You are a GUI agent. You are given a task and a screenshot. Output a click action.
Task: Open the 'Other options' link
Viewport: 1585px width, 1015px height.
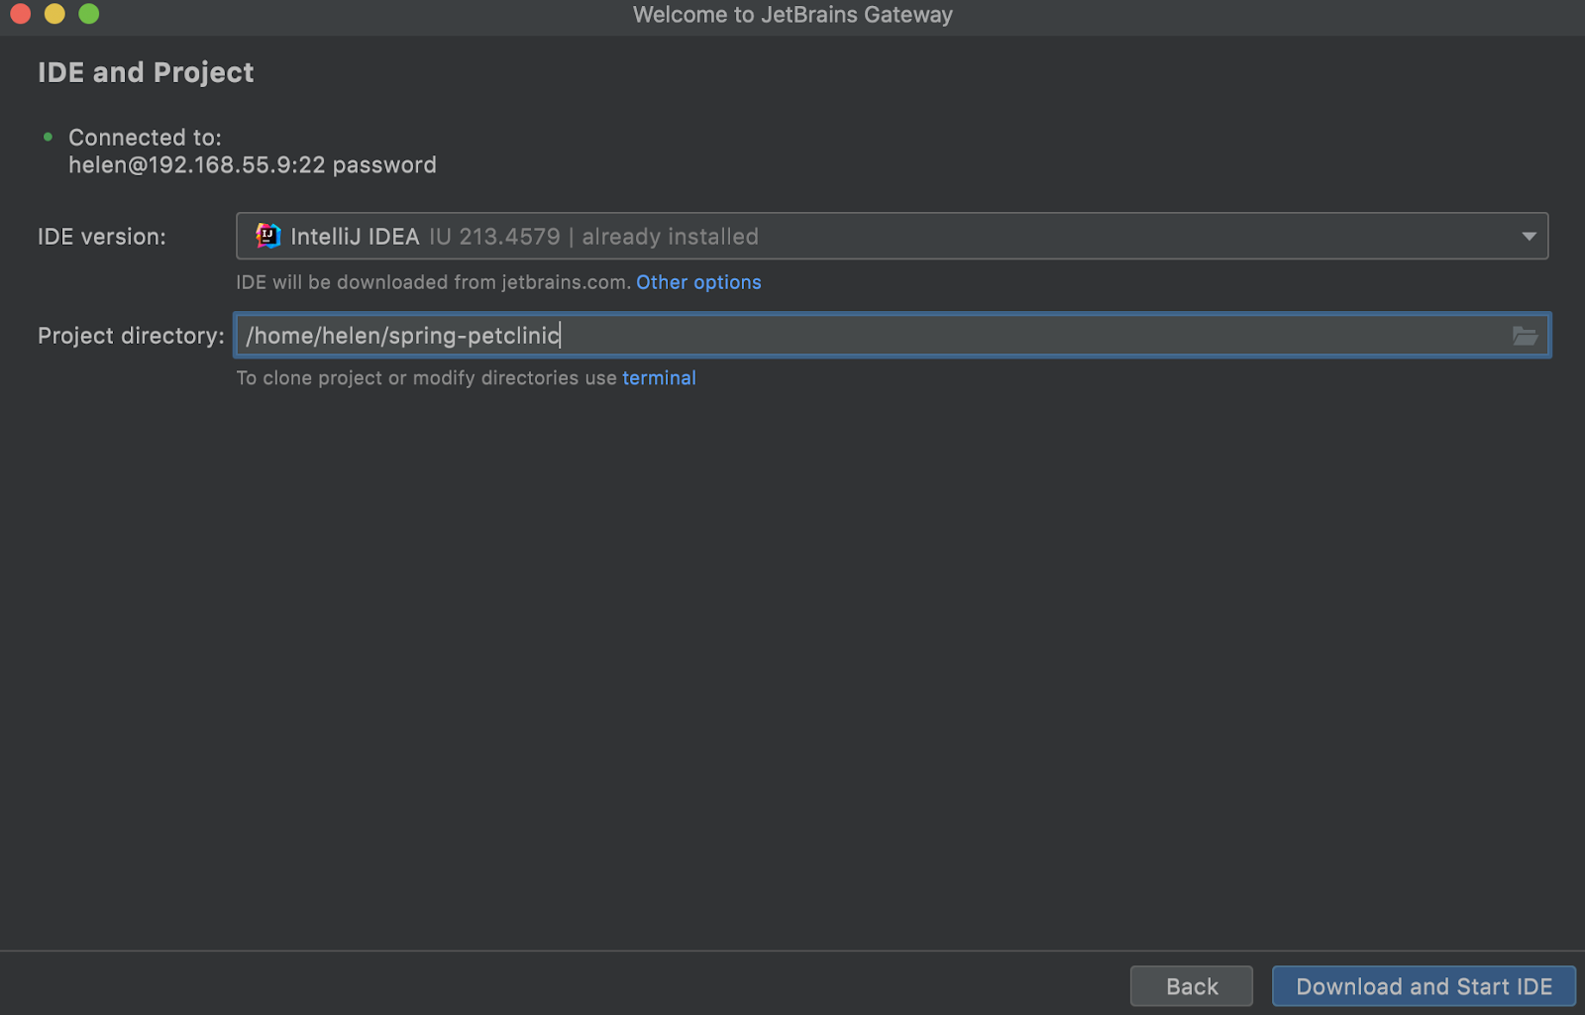698,282
